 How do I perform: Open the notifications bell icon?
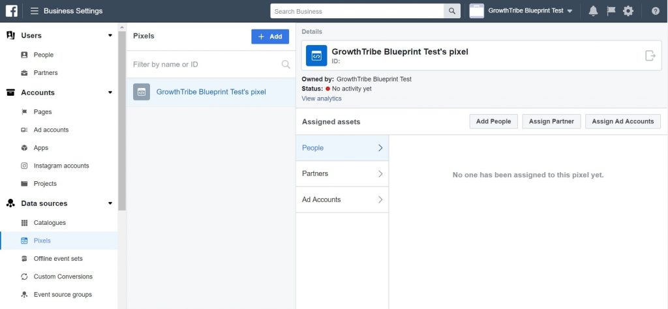pyautogui.click(x=593, y=11)
